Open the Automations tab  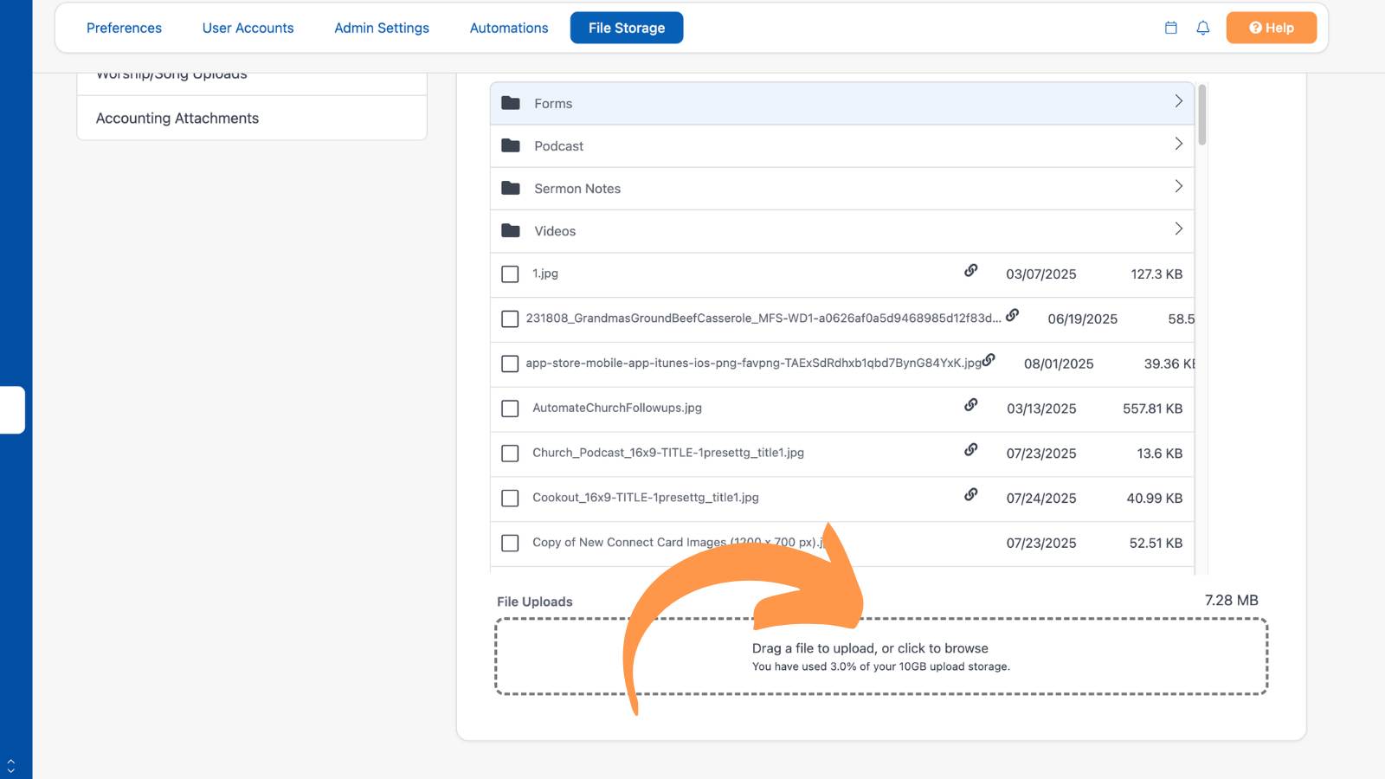click(x=509, y=28)
